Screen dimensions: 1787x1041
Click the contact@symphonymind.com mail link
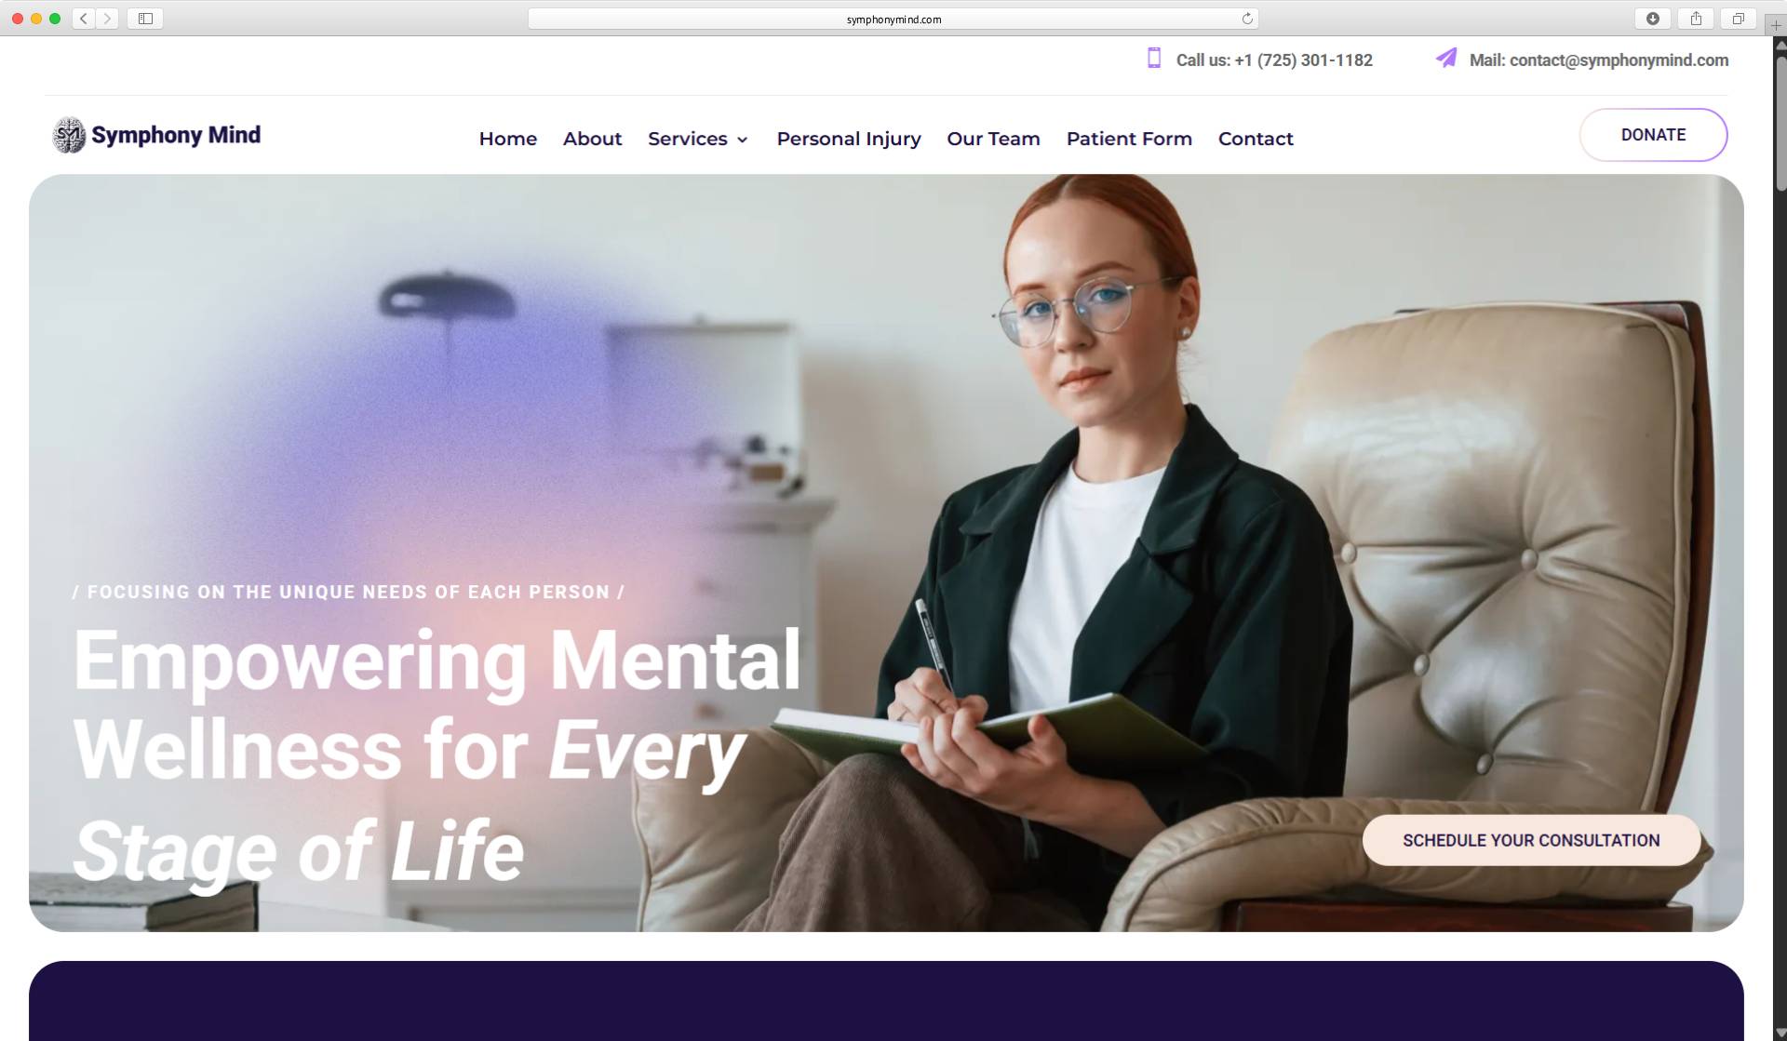coord(1619,60)
